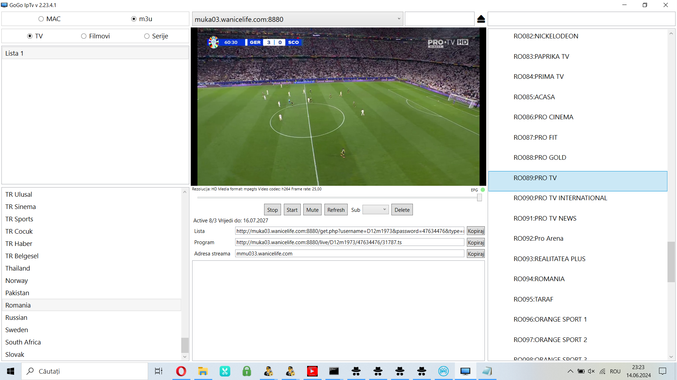Screen dimensions: 677x380
Task: Select the South Africa category
Action: point(92,342)
